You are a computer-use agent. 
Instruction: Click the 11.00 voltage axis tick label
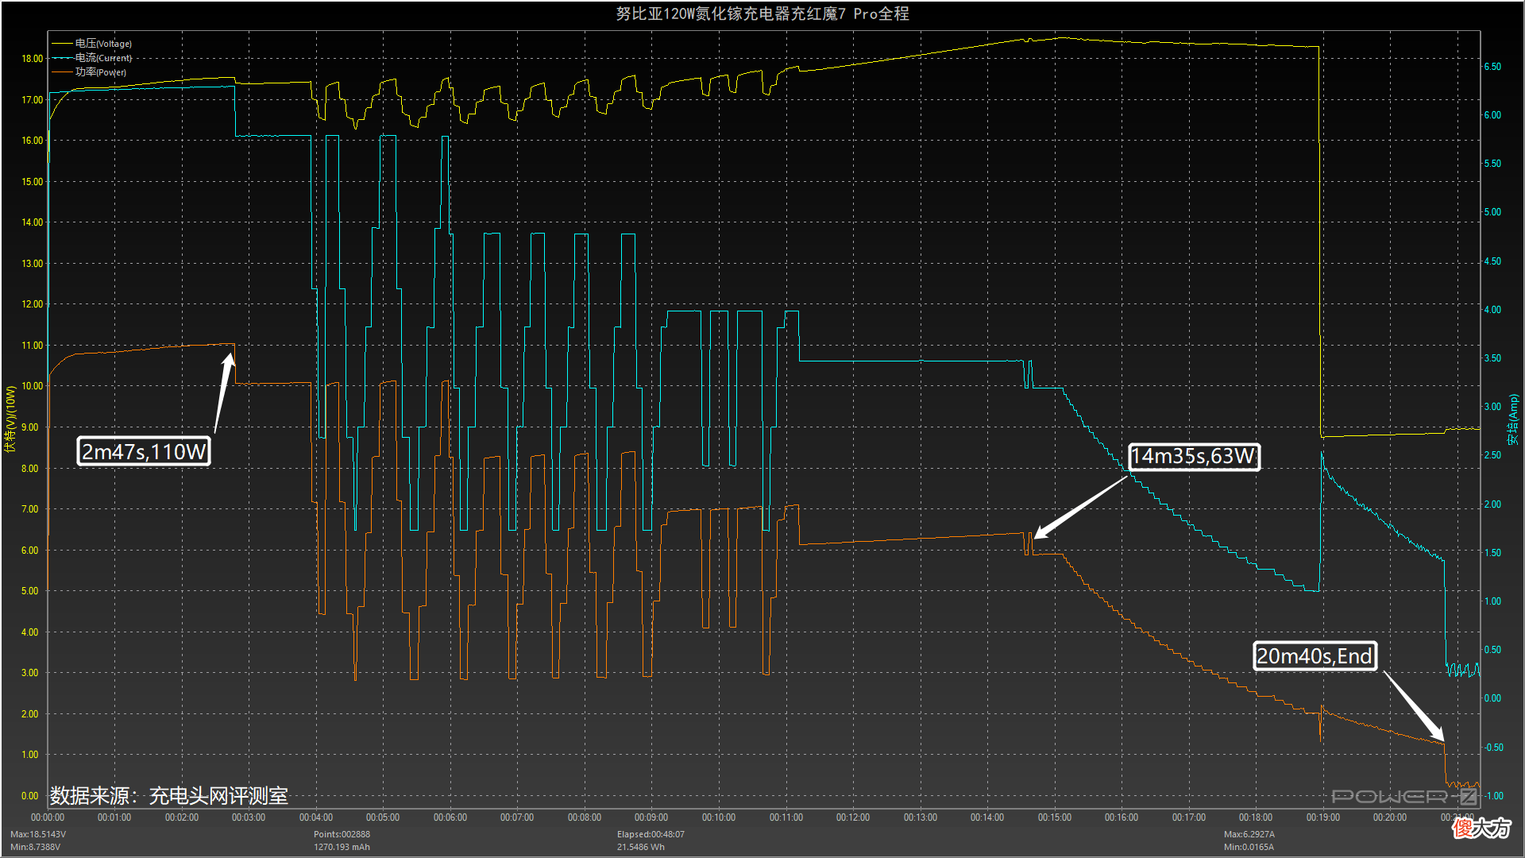(x=33, y=346)
